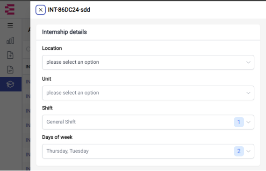Close the INT-86DC24-sdd panel

pos(41,10)
